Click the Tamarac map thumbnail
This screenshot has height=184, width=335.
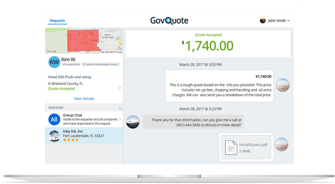point(84,40)
